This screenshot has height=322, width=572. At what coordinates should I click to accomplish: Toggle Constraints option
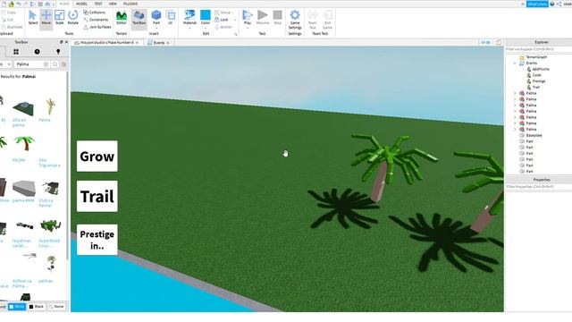click(x=96, y=20)
